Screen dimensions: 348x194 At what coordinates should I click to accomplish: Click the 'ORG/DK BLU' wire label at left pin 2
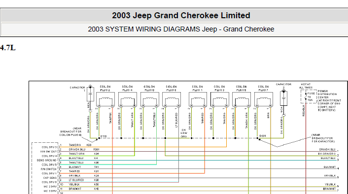coord(77,149)
